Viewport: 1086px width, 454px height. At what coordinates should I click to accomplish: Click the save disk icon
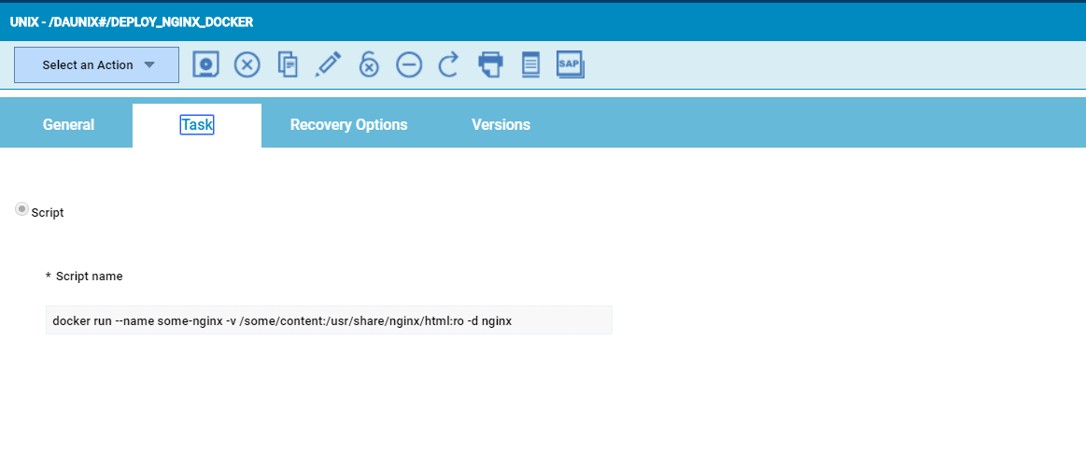pyautogui.click(x=206, y=64)
